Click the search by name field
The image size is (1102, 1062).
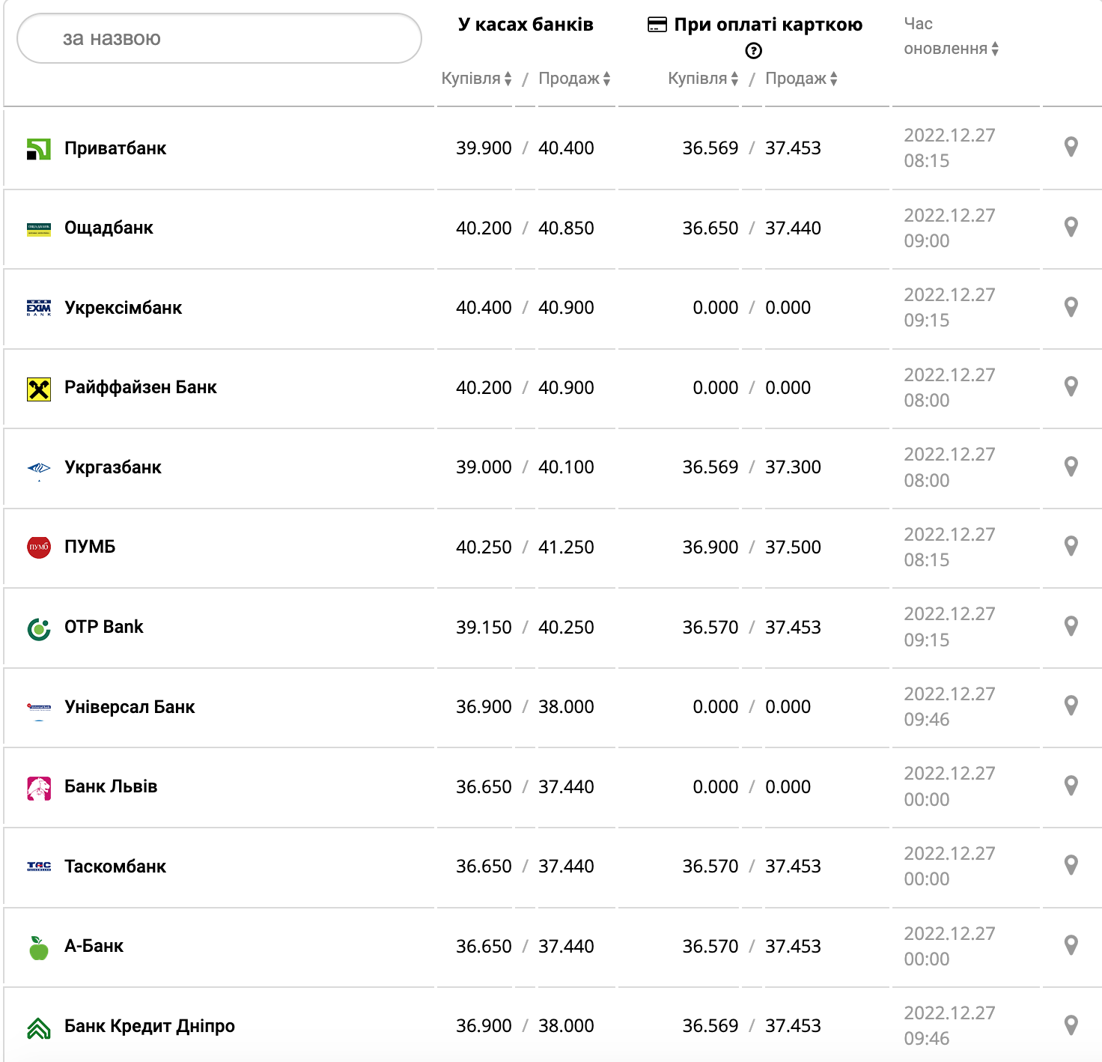point(219,39)
